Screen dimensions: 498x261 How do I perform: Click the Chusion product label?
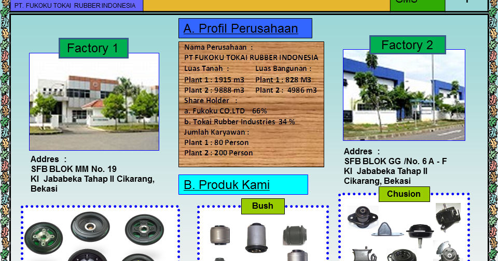pos(404,194)
